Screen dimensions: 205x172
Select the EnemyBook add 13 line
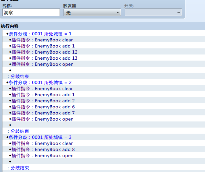click(104, 58)
